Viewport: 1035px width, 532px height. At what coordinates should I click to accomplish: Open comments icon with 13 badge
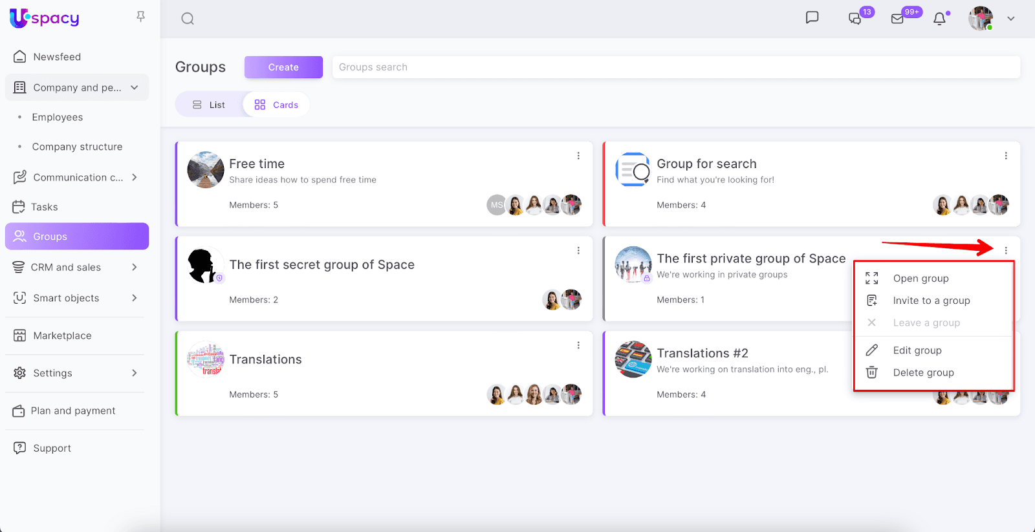(855, 19)
